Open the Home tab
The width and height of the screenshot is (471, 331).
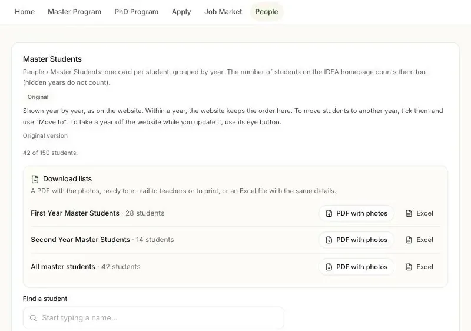(25, 12)
